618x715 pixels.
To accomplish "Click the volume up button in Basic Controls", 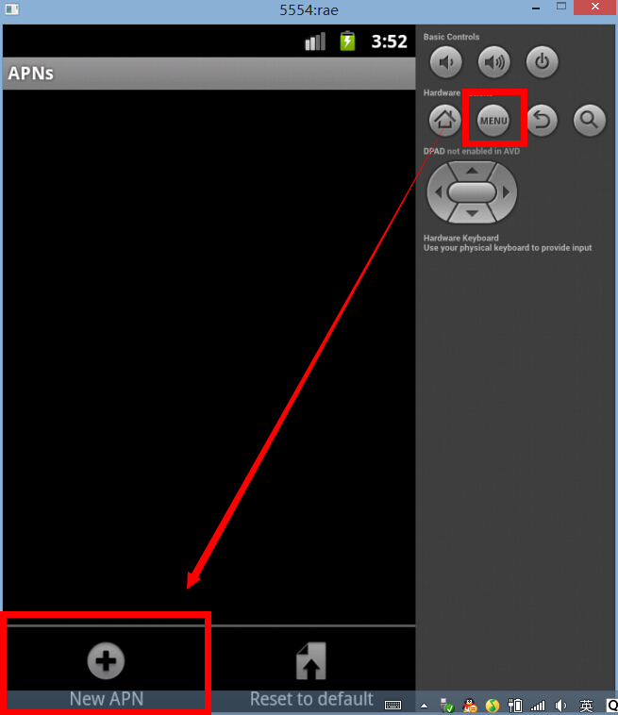I will pos(494,61).
